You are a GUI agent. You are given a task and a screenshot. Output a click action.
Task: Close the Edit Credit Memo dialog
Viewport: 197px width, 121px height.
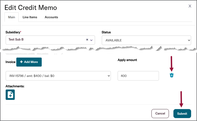(x=190, y=6)
